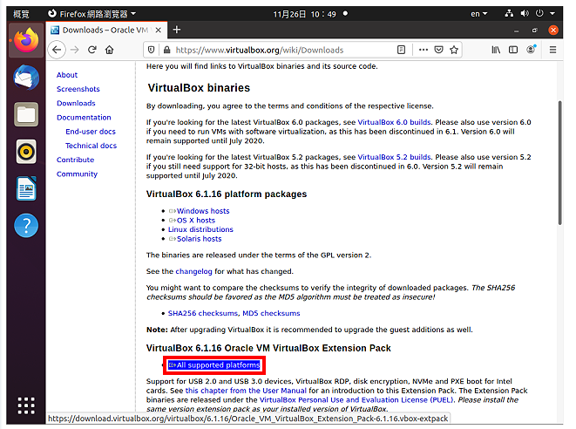Open a new tab with plus button
576x429 pixels.
pos(176,30)
